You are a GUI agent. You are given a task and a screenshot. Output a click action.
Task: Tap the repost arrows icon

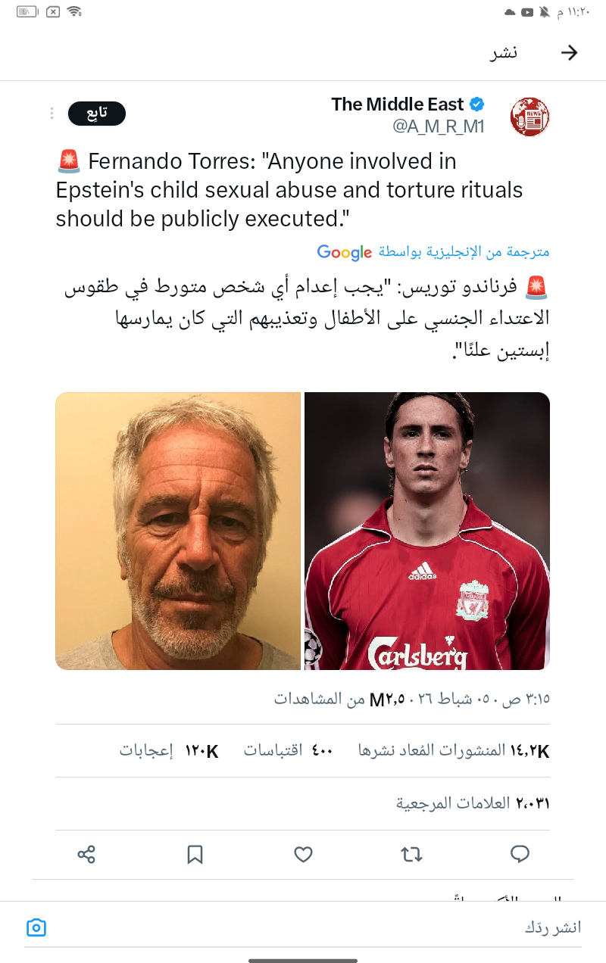pos(411,855)
